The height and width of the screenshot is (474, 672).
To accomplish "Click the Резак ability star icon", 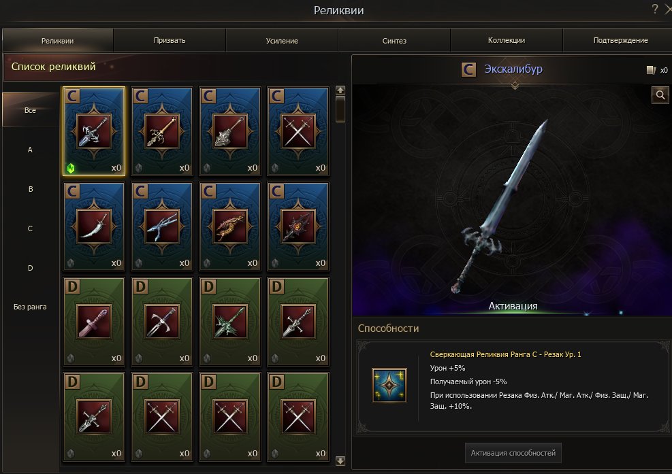I will tap(389, 385).
